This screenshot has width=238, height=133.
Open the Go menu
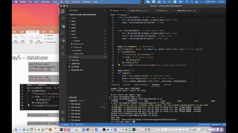[61, 2]
